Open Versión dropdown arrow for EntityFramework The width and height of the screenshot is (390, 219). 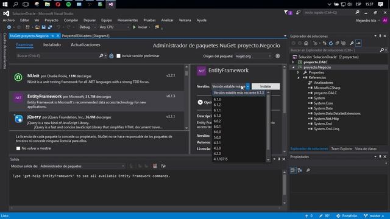(x=248, y=86)
